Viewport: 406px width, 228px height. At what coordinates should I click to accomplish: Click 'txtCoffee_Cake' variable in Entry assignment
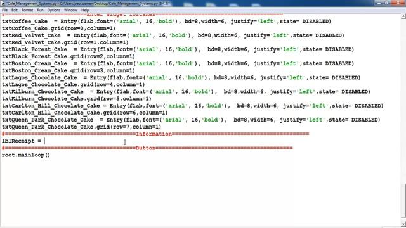25,22
